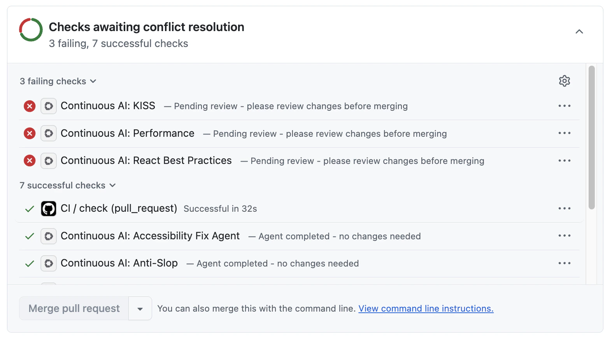Viewport: 610px width, 338px height.
Task: Click the red X icon for React Best Practices
Action: tap(29, 160)
